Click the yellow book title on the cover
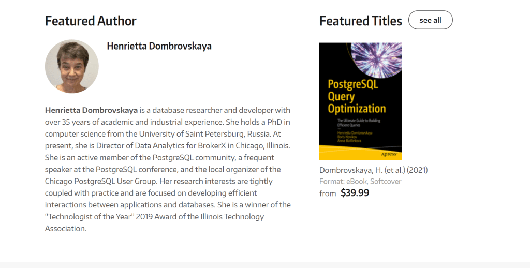Viewport: 530px width, 268px height. point(357,96)
